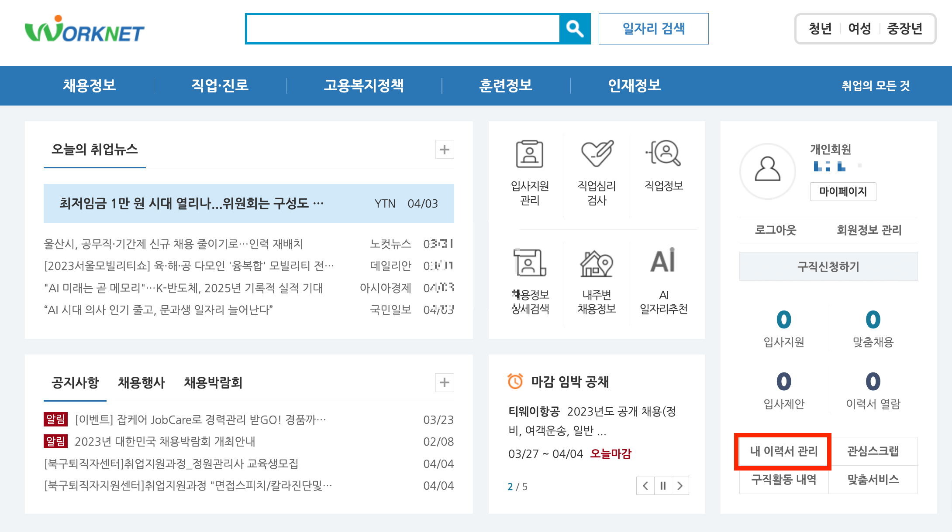Expand 오늘의 취업뉴스 with the plus button
The height and width of the screenshot is (532, 952).
point(444,150)
